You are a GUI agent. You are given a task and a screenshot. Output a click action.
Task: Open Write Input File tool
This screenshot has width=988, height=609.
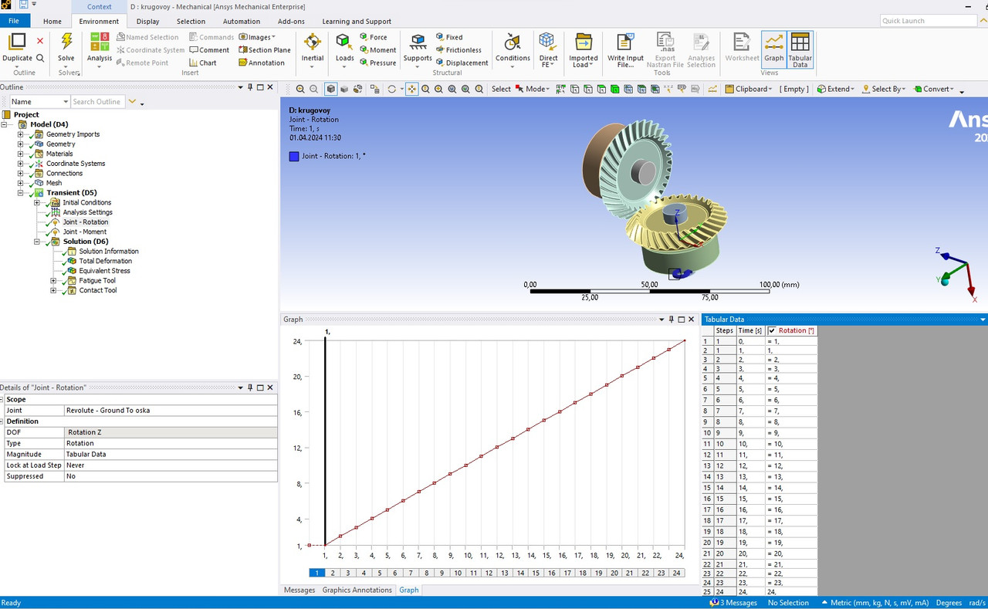625,50
